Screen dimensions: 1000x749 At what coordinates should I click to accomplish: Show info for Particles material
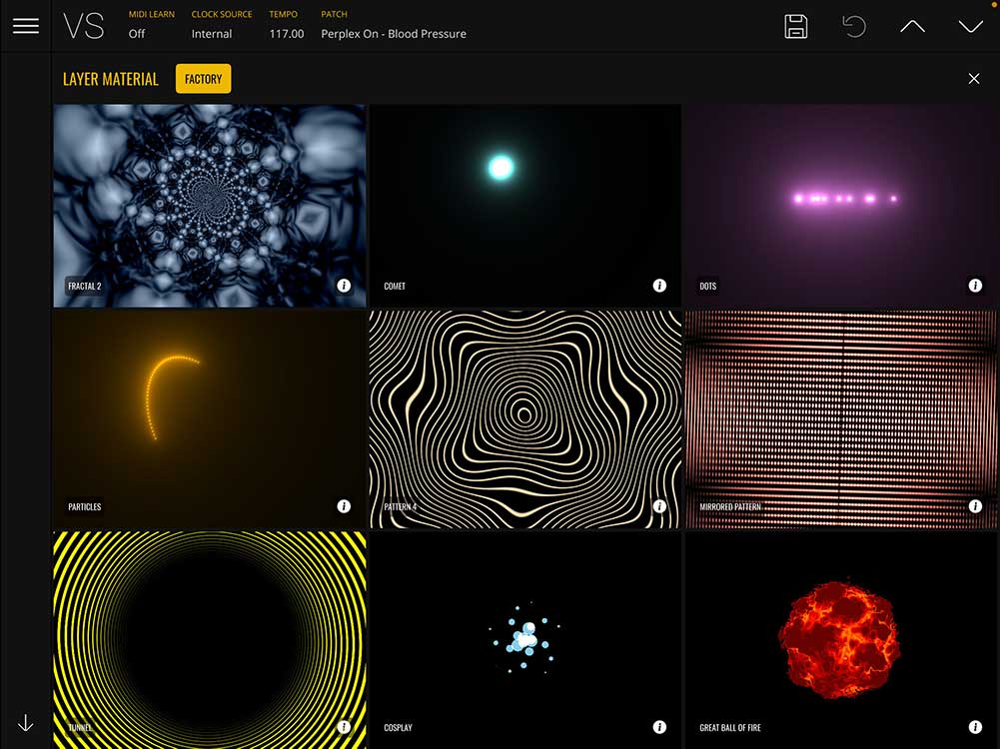344,506
